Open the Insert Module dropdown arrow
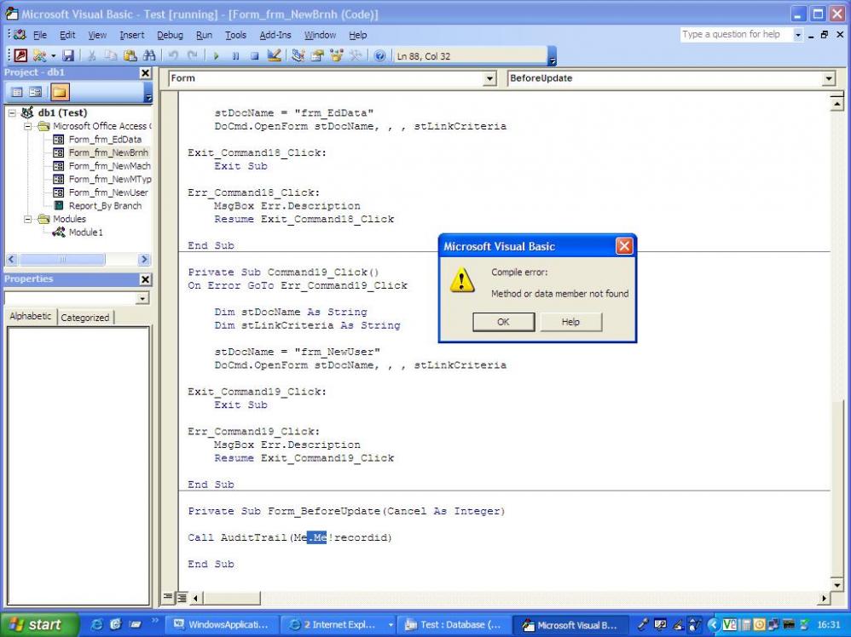 coord(53,56)
